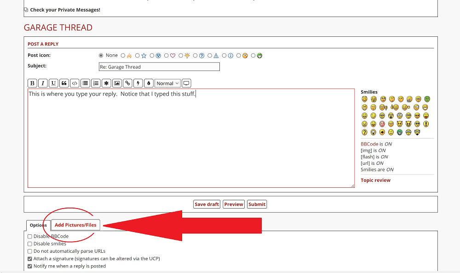Check the Disable smilies checkbox
This screenshot has width=460, height=273.
[30, 244]
